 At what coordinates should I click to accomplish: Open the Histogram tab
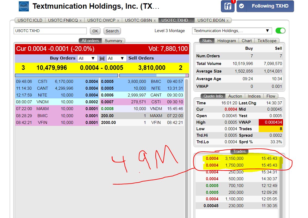point(226,41)
